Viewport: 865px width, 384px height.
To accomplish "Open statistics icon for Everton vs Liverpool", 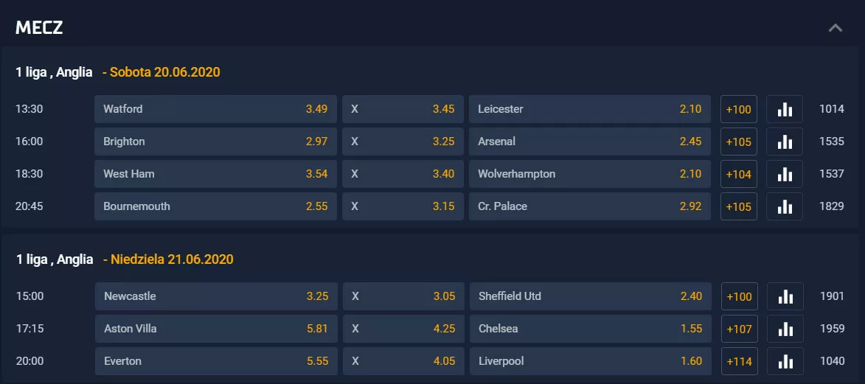I will tap(785, 361).
